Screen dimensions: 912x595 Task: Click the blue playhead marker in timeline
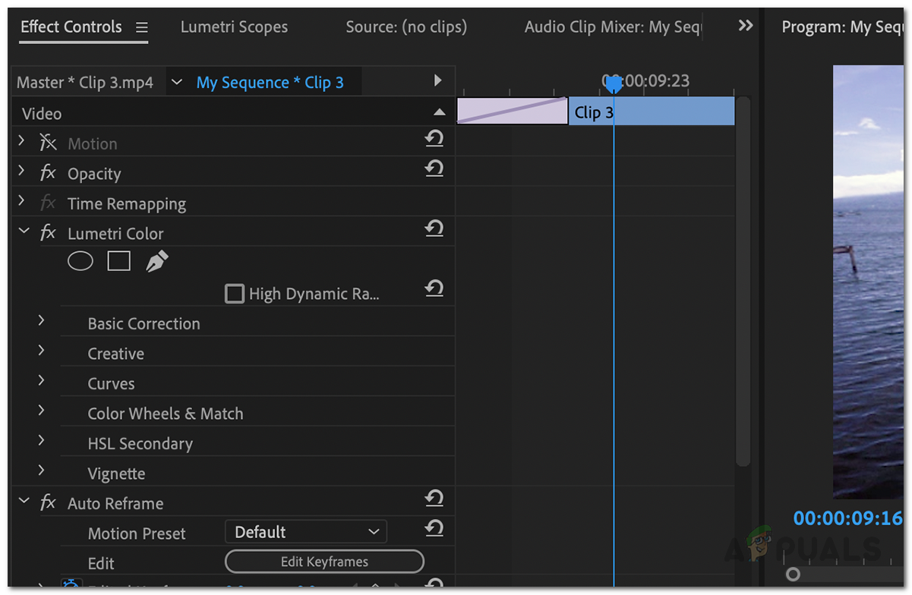[x=614, y=86]
